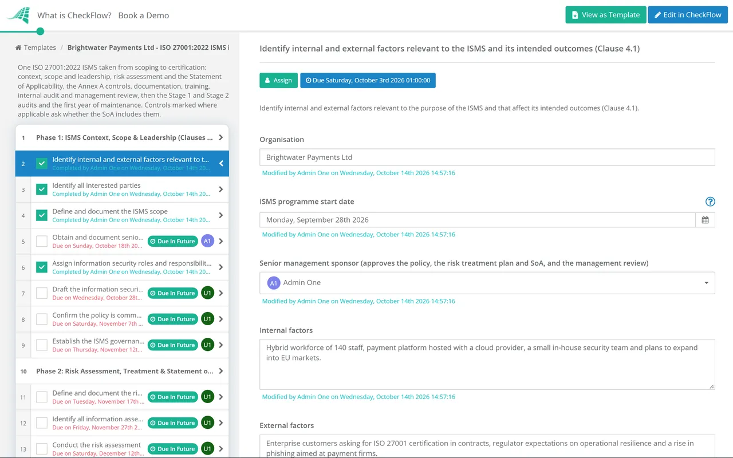733x458 pixels.
Task: Click the U1 avatar on task 9
Action: coord(207,345)
